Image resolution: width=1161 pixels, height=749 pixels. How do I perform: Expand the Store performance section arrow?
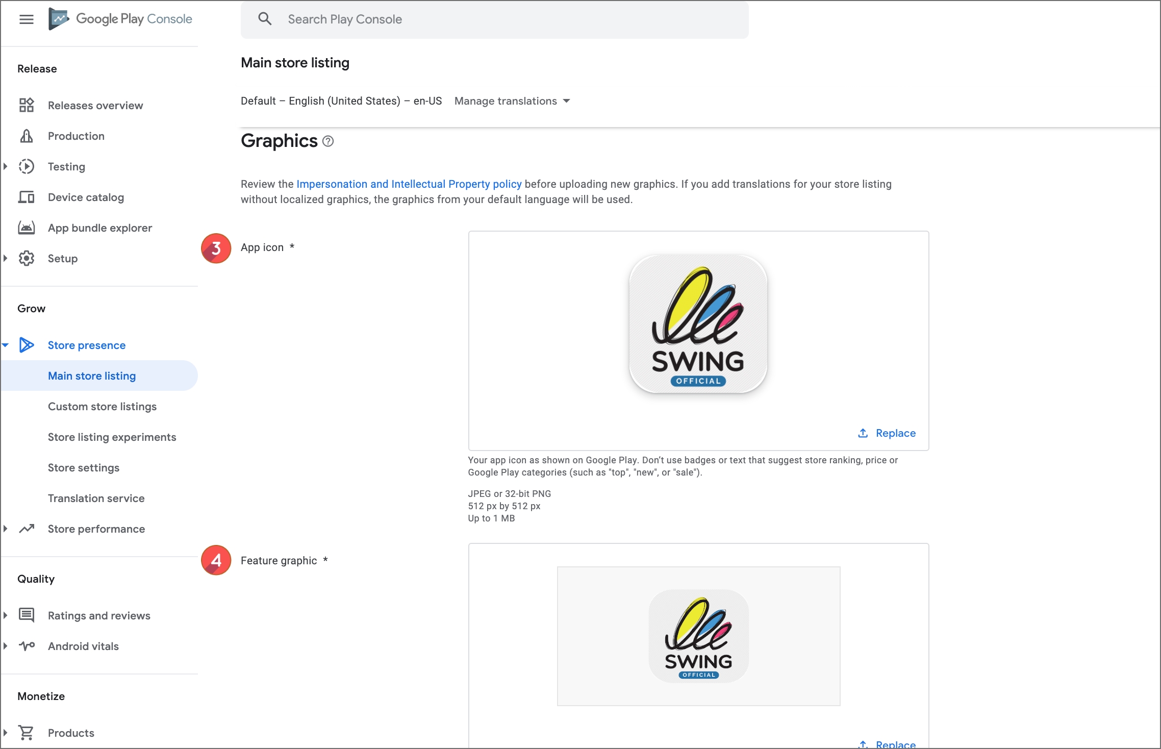(x=6, y=529)
